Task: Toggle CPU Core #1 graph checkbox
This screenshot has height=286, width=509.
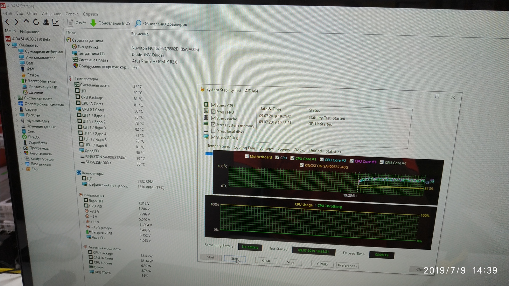Action: point(292,158)
